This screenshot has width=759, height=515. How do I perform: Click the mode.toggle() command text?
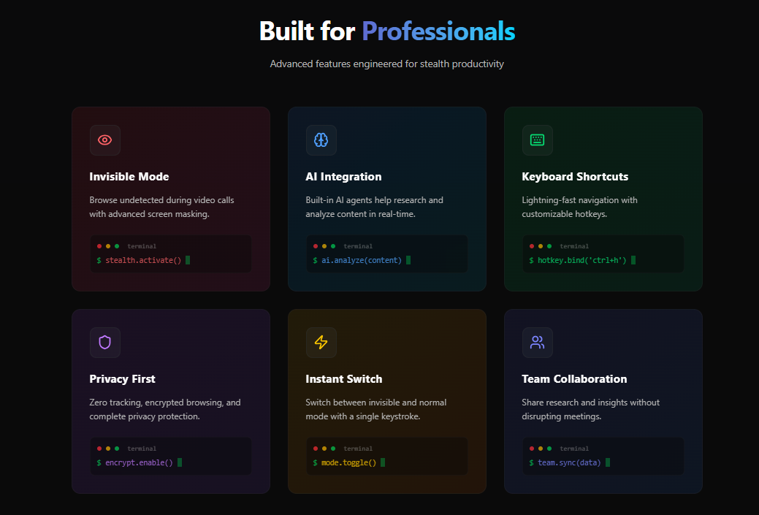pyautogui.click(x=349, y=462)
